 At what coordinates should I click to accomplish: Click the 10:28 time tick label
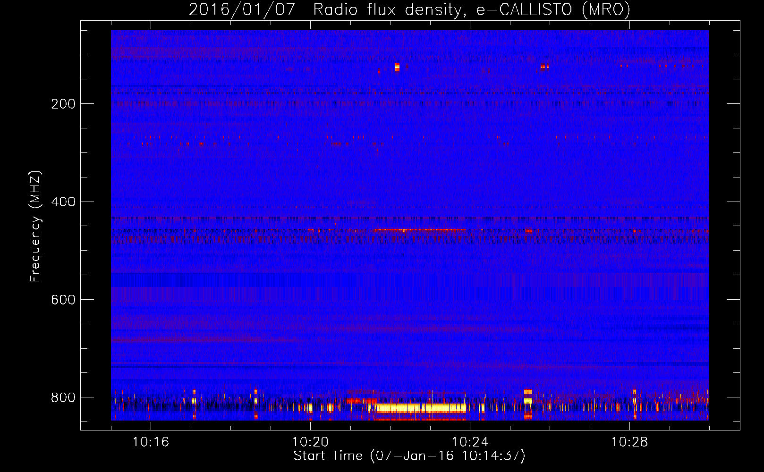point(629,442)
